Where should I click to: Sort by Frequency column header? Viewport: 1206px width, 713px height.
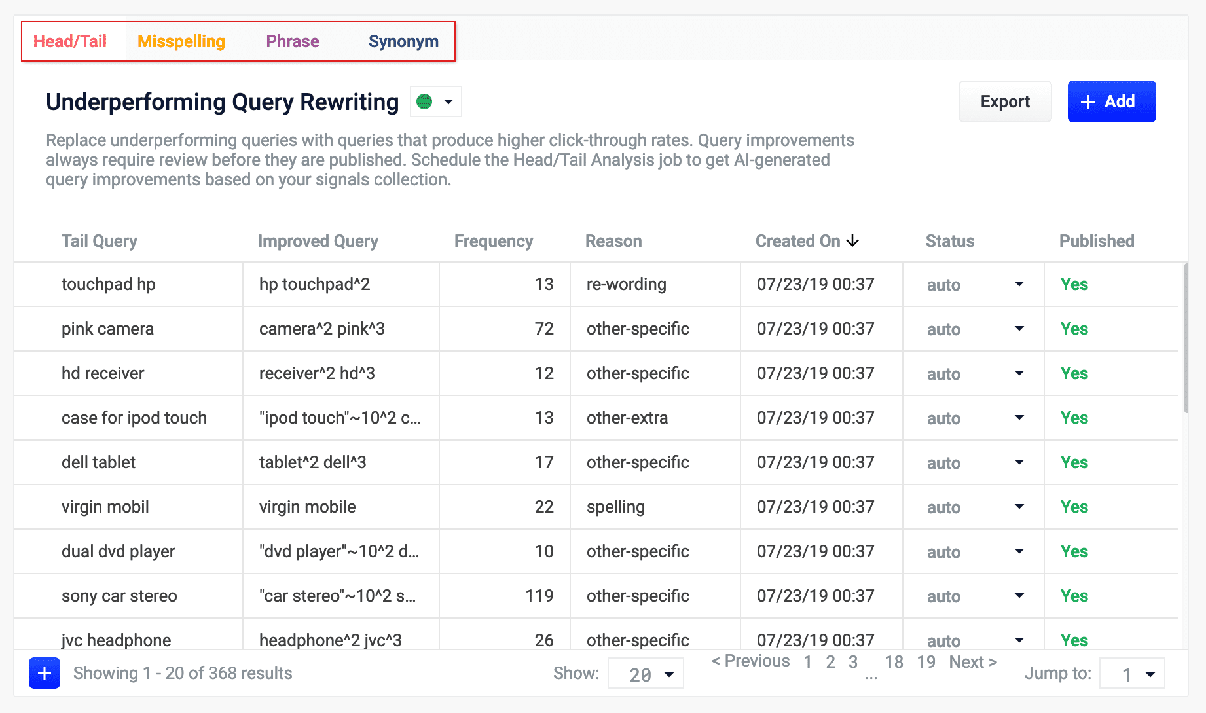tap(494, 241)
